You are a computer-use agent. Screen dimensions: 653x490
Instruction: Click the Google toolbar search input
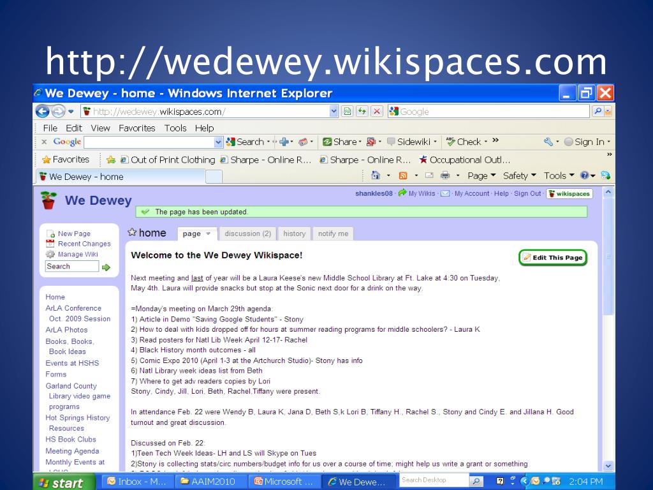click(149, 142)
